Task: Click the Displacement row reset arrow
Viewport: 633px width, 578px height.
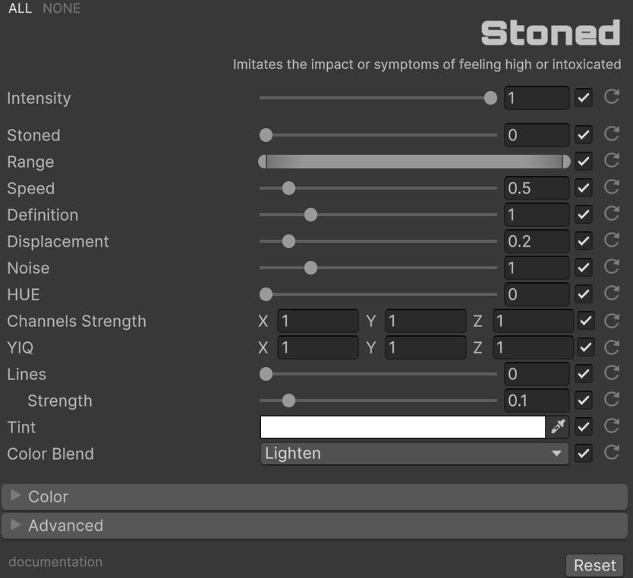Action: [612, 240]
